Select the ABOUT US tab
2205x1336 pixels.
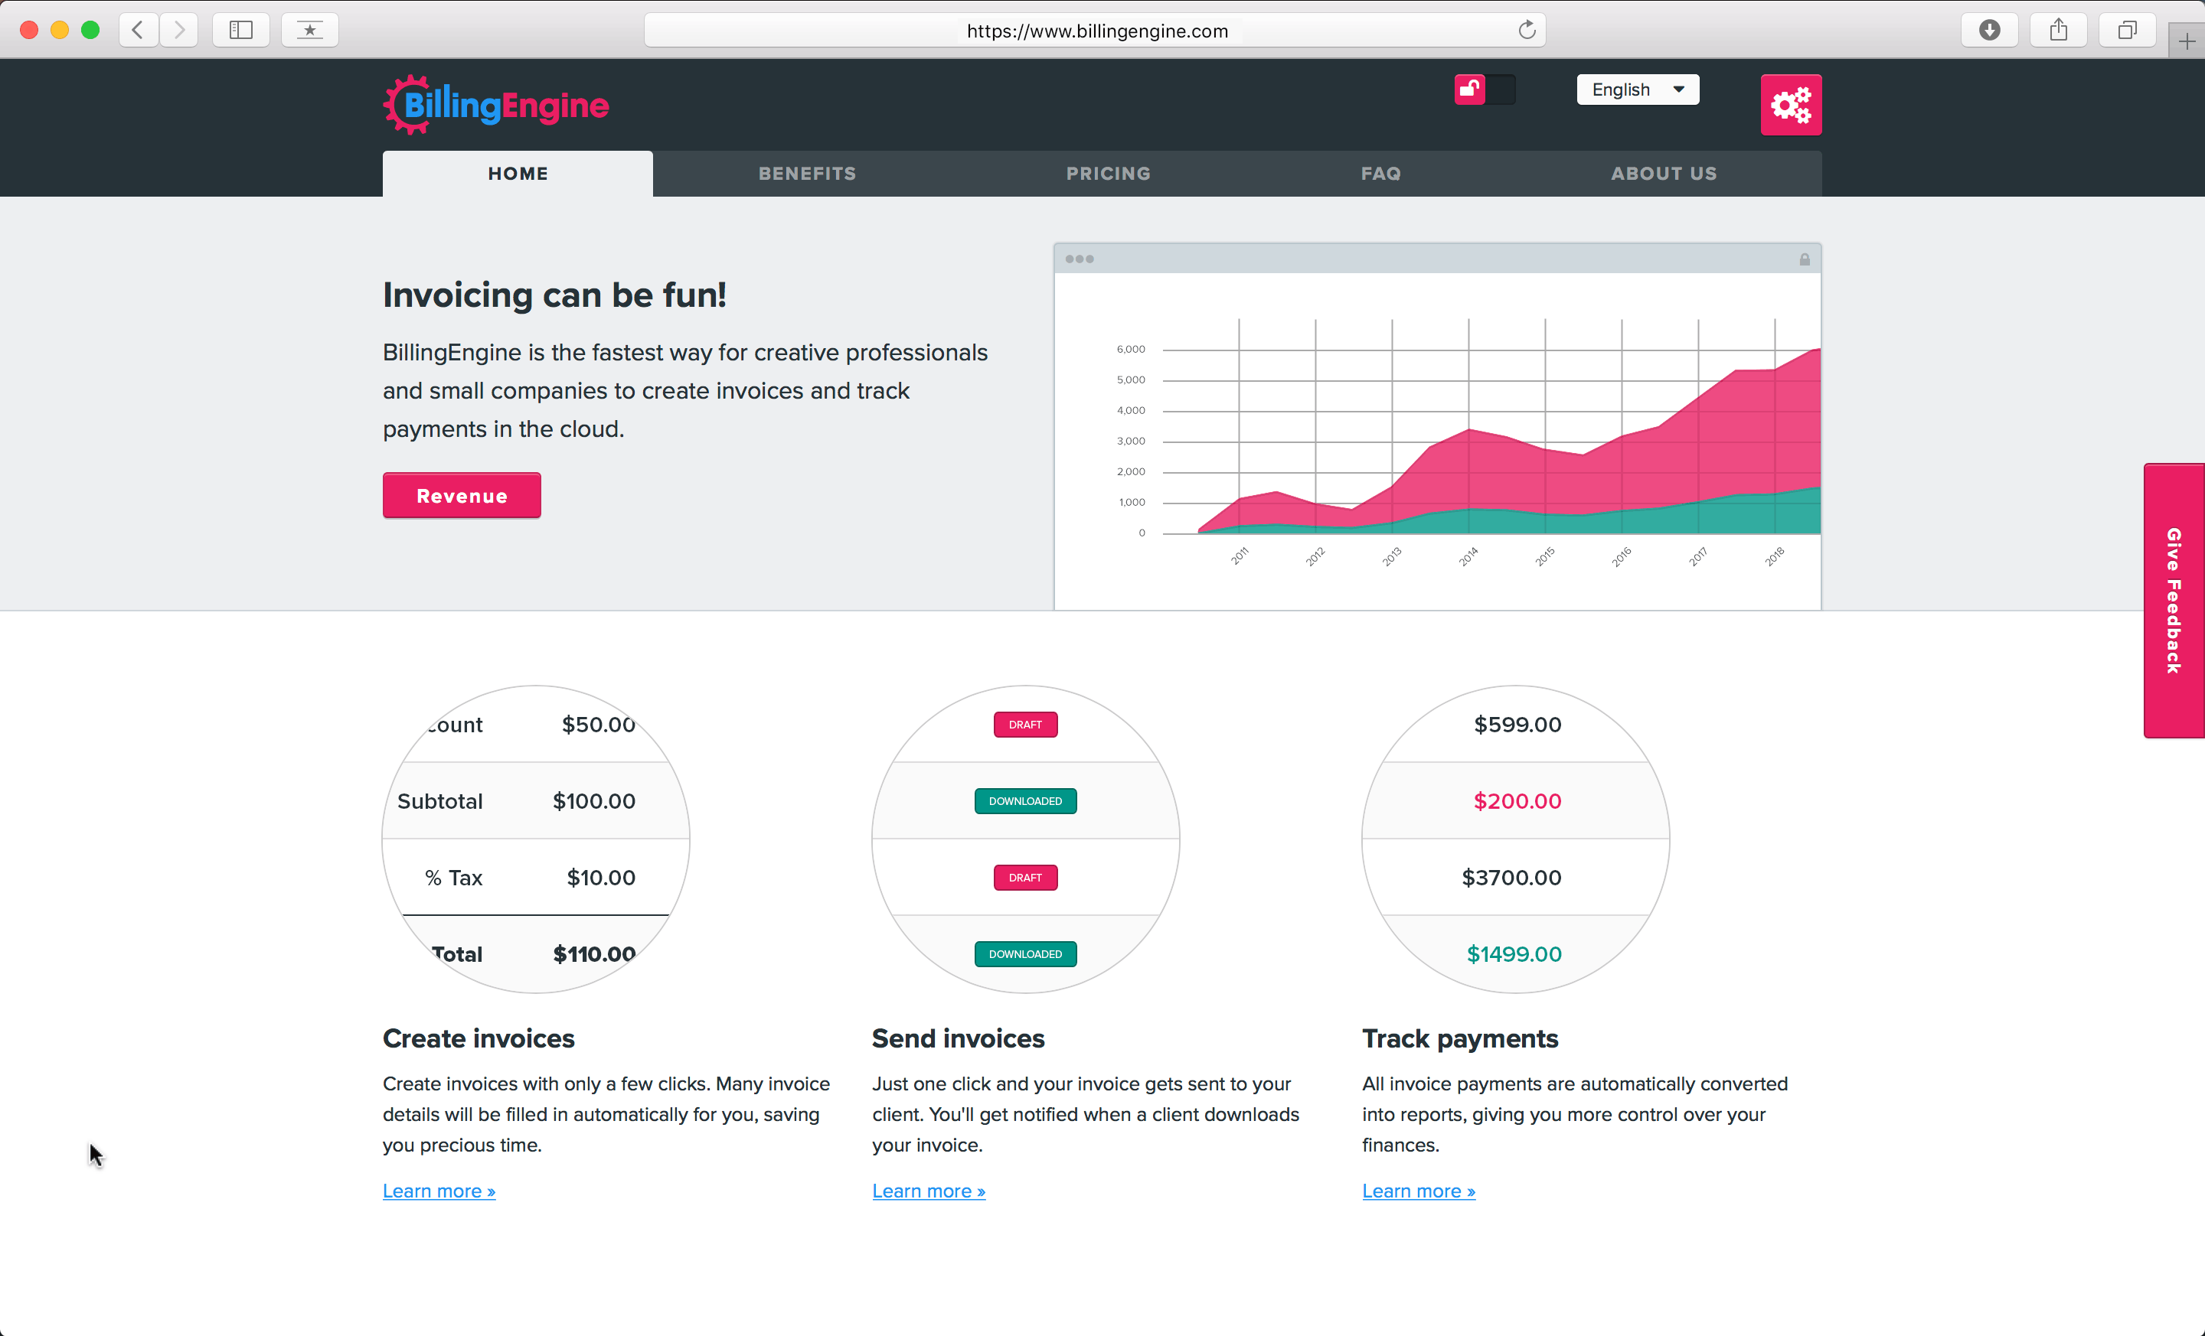(1664, 174)
